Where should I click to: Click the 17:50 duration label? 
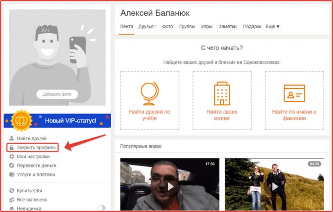tap(210, 164)
